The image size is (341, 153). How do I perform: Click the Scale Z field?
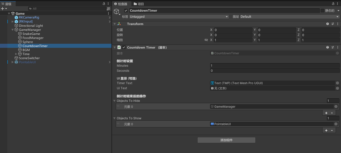(320, 40)
